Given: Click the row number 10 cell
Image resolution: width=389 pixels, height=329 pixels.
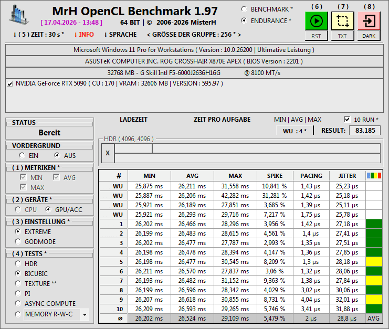Looking at the screenshot, I should pos(114,309).
